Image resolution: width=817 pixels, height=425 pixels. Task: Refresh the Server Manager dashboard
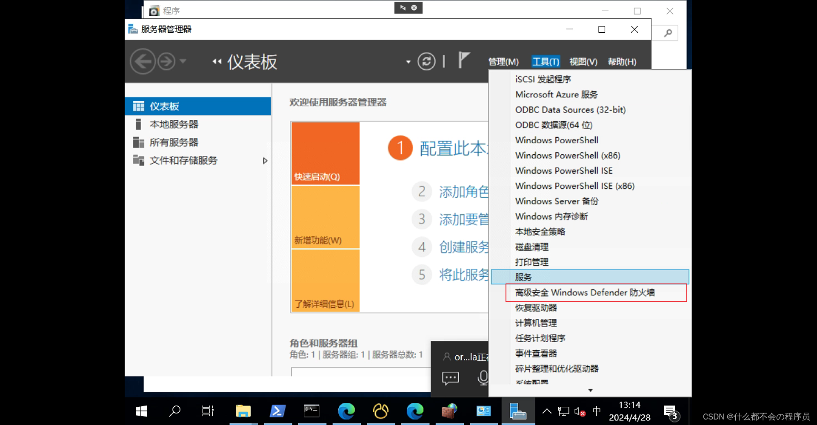coord(426,61)
